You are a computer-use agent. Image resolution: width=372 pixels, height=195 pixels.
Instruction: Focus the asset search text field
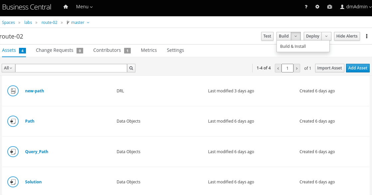(71, 68)
